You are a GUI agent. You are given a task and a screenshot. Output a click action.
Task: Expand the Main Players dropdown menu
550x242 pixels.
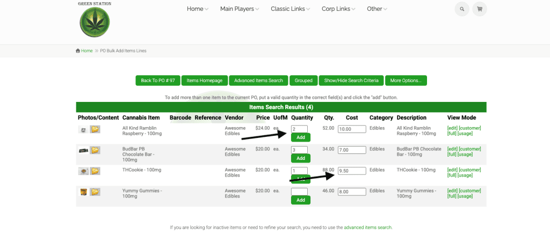(239, 9)
